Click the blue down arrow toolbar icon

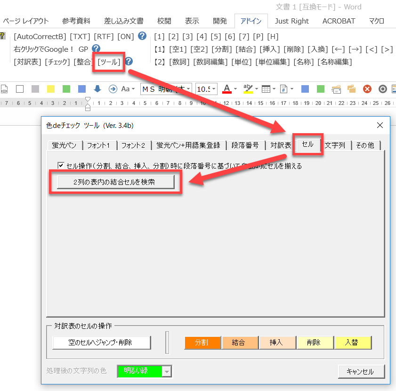(97, 89)
